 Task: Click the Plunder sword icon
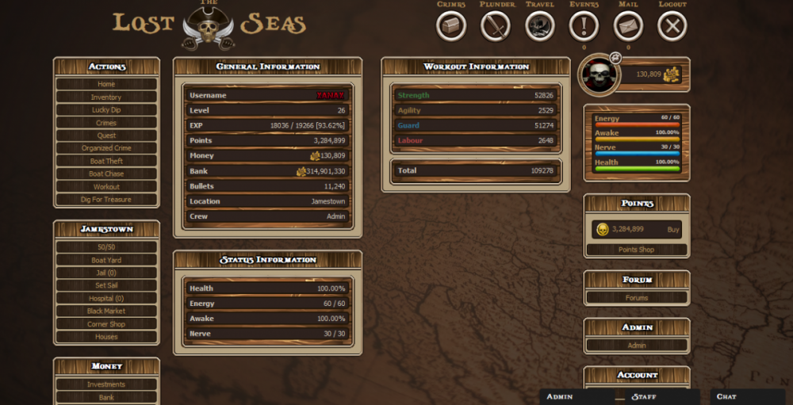click(x=495, y=26)
